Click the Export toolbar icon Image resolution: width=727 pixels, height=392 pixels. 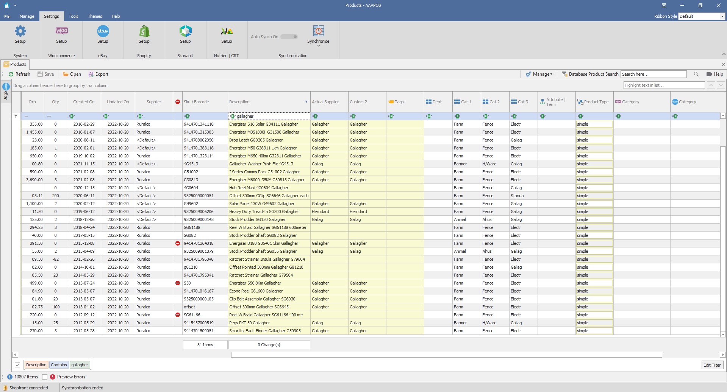tap(91, 74)
